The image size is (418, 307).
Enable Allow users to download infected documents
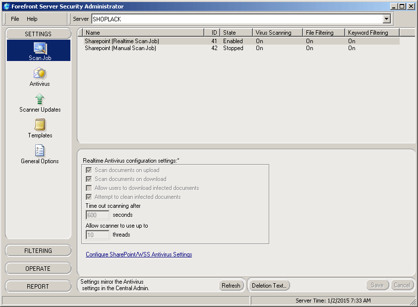point(89,188)
